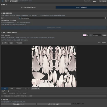This screenshot has width=107, height=107.
Task: Click the undo arrow button in the tool row
Action: tap(18, 93)
